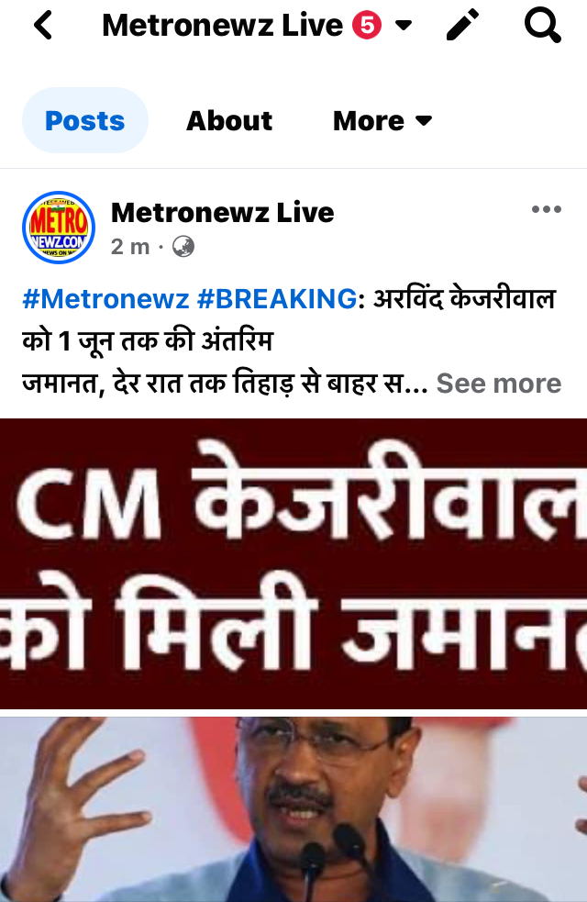Open the More dropdown menu
Image resolution: width=587 pixels, height=902 pixels.
[382, 121]
